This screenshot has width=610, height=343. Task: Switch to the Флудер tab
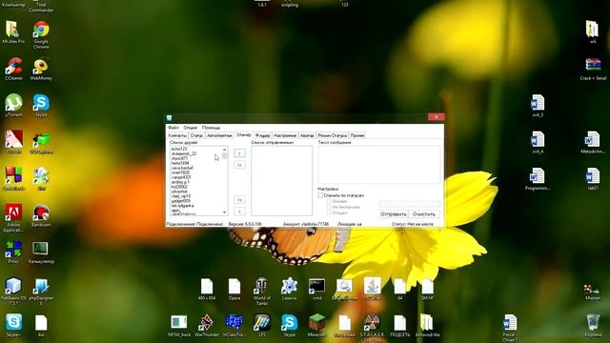pyautogui.click(x=262, y=135)
